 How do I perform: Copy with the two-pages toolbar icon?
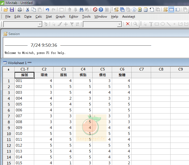coord(34,10)
